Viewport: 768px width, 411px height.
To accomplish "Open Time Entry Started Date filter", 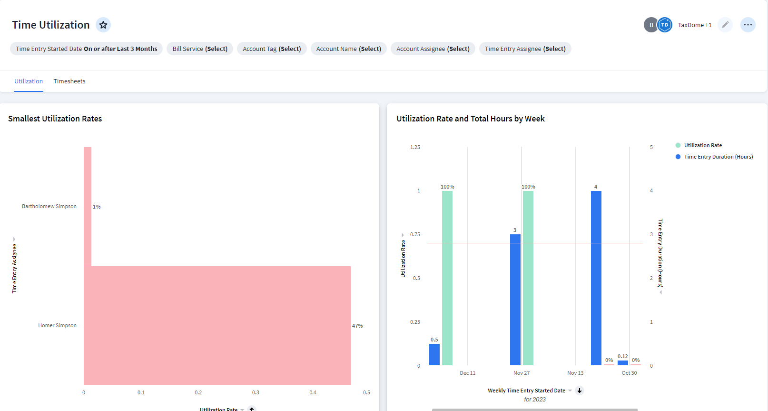I will (x=86, y=49).
